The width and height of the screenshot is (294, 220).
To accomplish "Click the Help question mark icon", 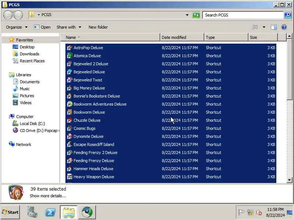I will 284,27.
